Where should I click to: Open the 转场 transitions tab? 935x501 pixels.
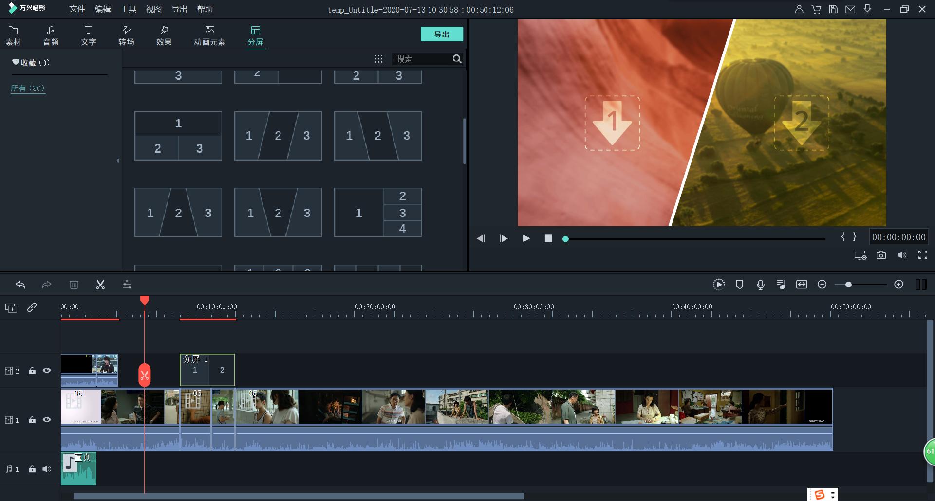click(x=126, y=36)
